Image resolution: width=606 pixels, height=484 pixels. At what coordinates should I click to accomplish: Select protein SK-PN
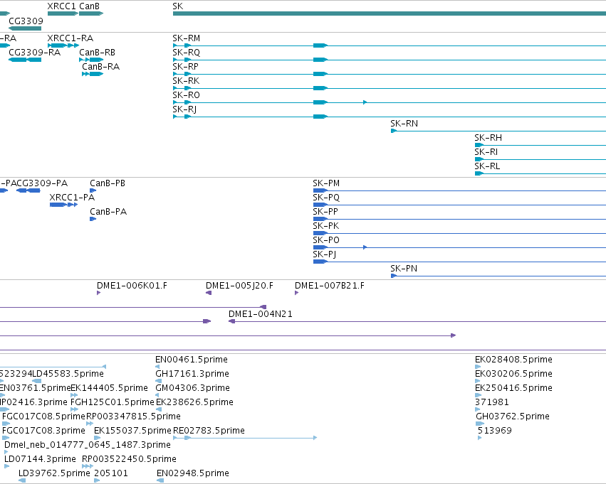pos(498,276)
